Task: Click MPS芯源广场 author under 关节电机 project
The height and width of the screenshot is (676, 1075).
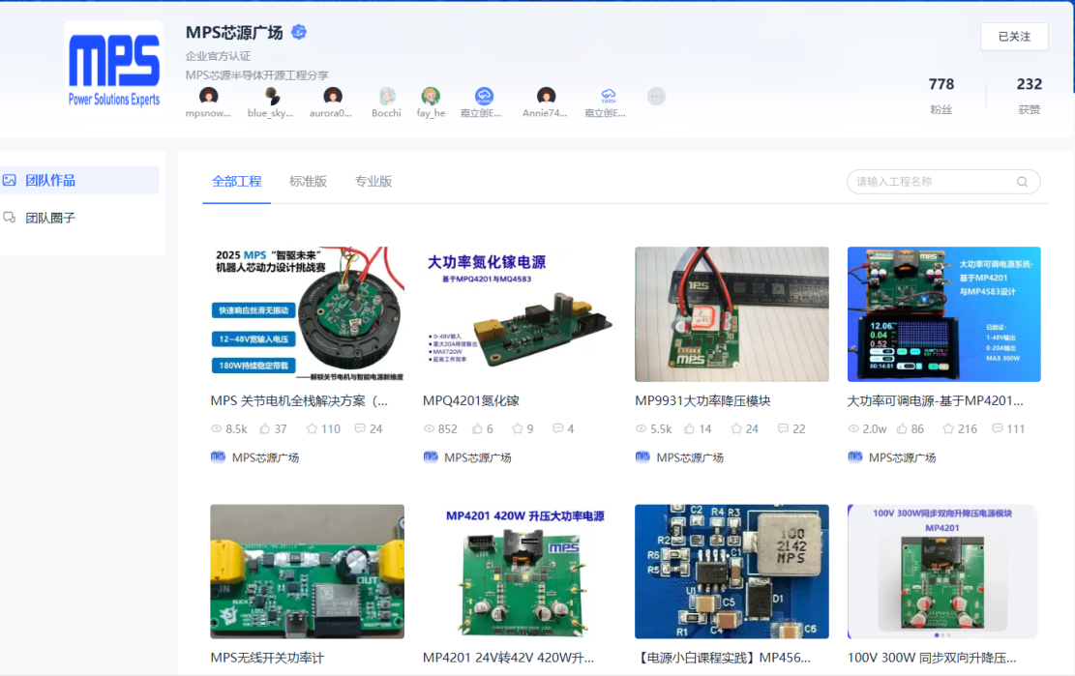Action: 265,457
